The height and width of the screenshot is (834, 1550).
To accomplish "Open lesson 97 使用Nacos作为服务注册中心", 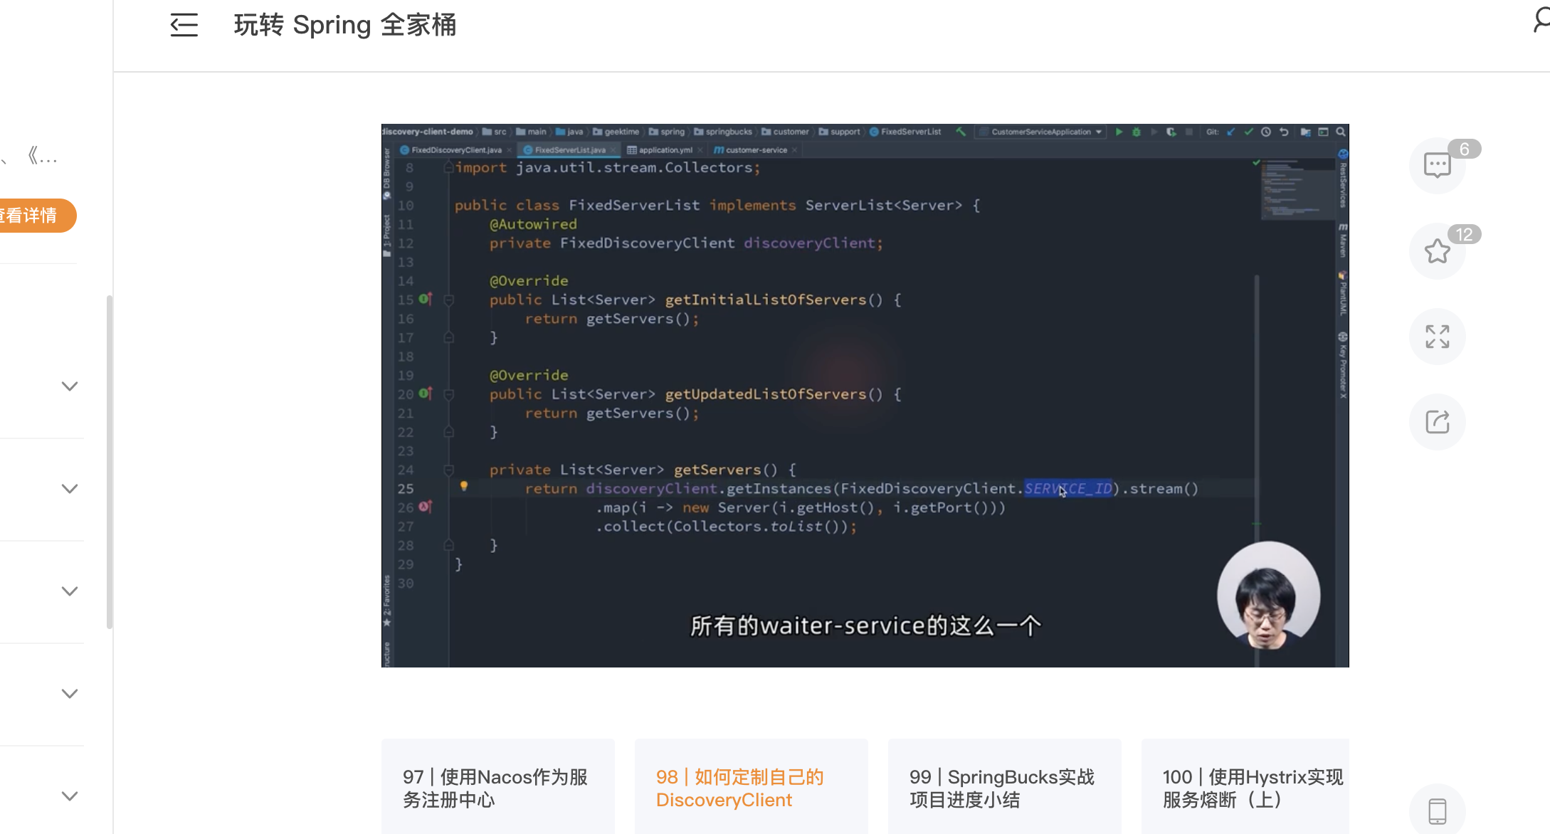I will pyautogui.click(x=497, y=786).
